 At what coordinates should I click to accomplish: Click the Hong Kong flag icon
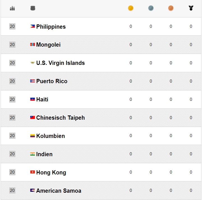coord(33,172)
